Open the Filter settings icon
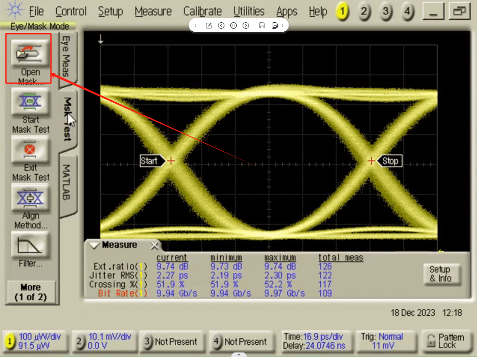Viewport: 477px width, 357px height. 30,246
